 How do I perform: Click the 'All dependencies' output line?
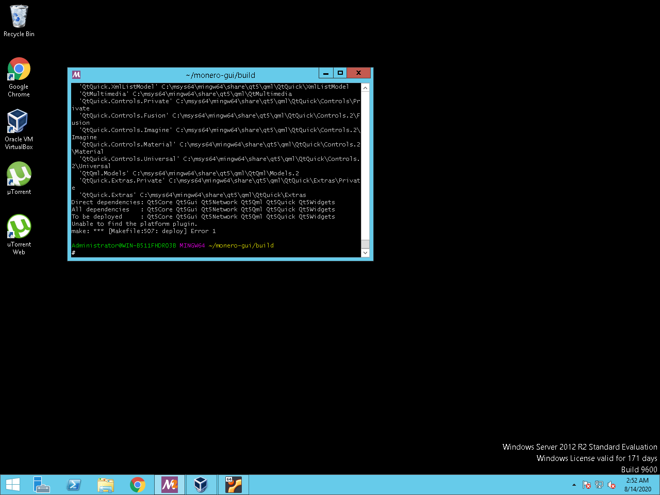tap(203, 209)
